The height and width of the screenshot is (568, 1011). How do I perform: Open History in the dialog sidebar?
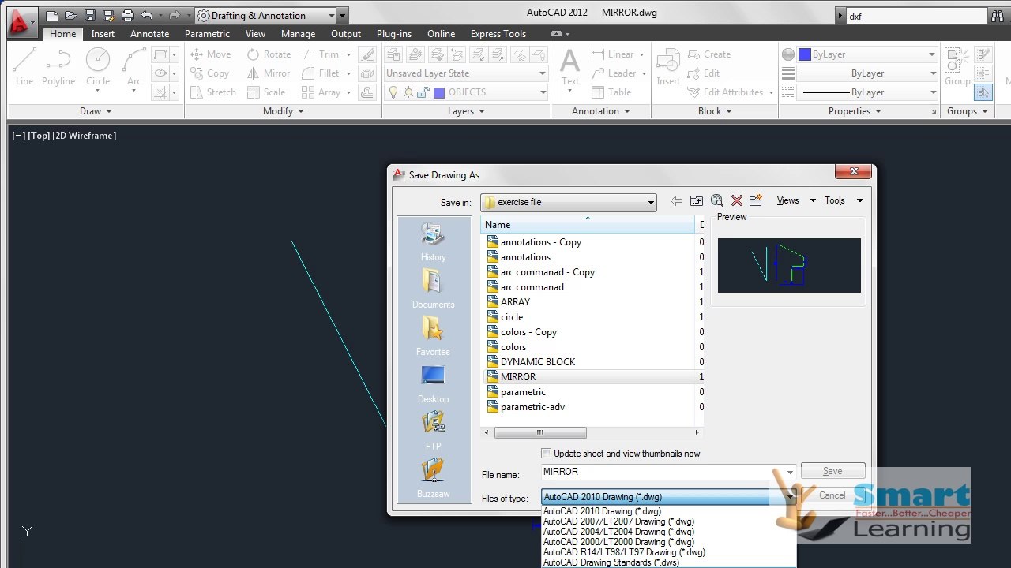(433, 241)
